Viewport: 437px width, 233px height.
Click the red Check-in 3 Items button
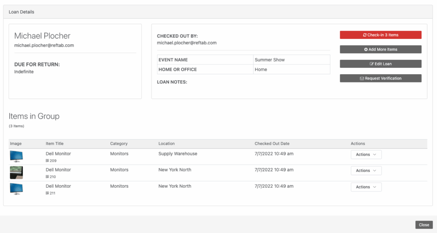click(380, 35)
